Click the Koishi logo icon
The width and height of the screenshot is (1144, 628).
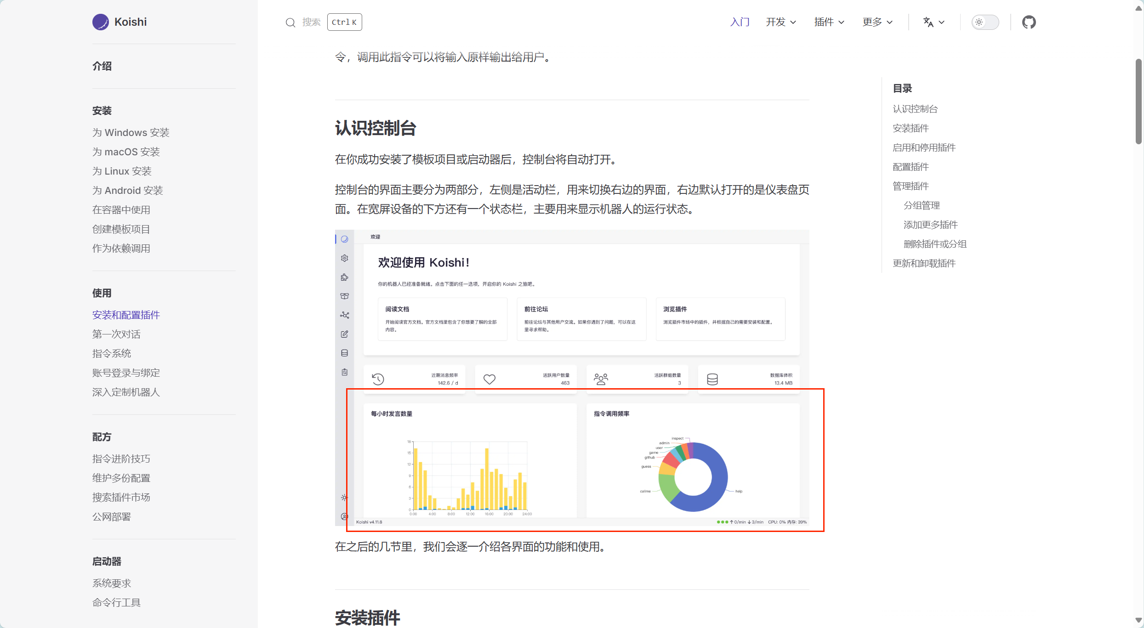point(101,22)
